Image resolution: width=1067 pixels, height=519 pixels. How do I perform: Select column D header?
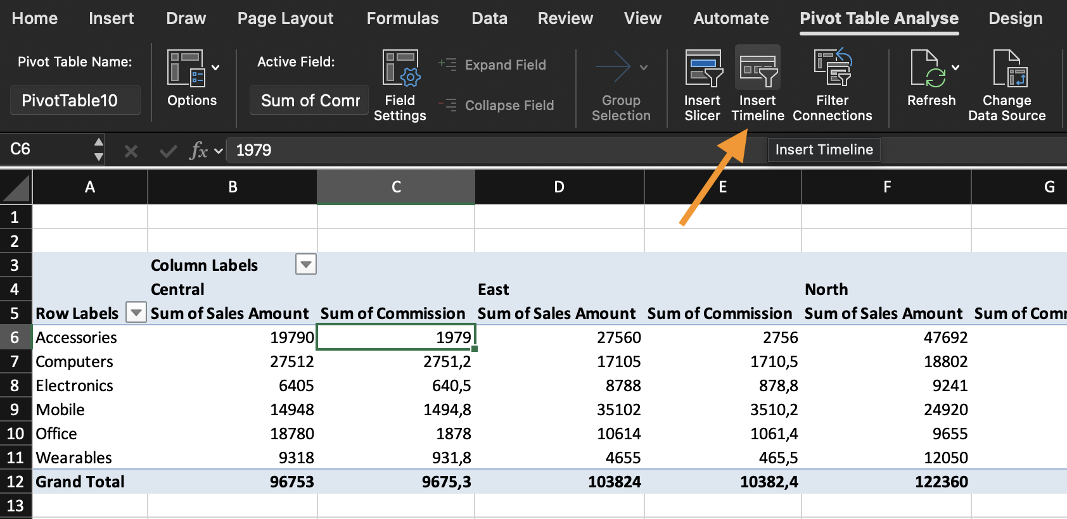(x=559, y=187)
